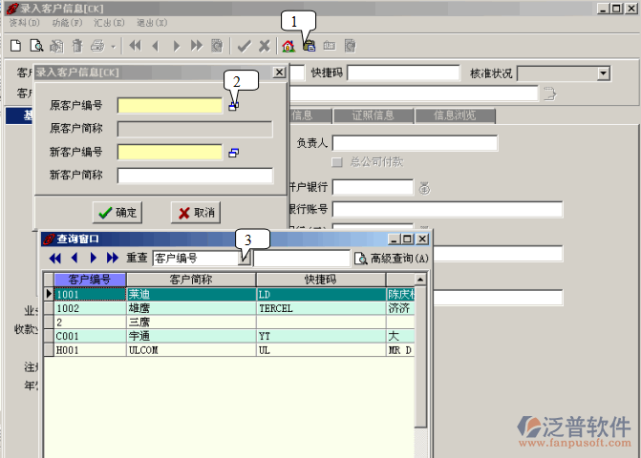Open the 资料(D) menu
Screen dimensions: 641x458
pos(25,22)
